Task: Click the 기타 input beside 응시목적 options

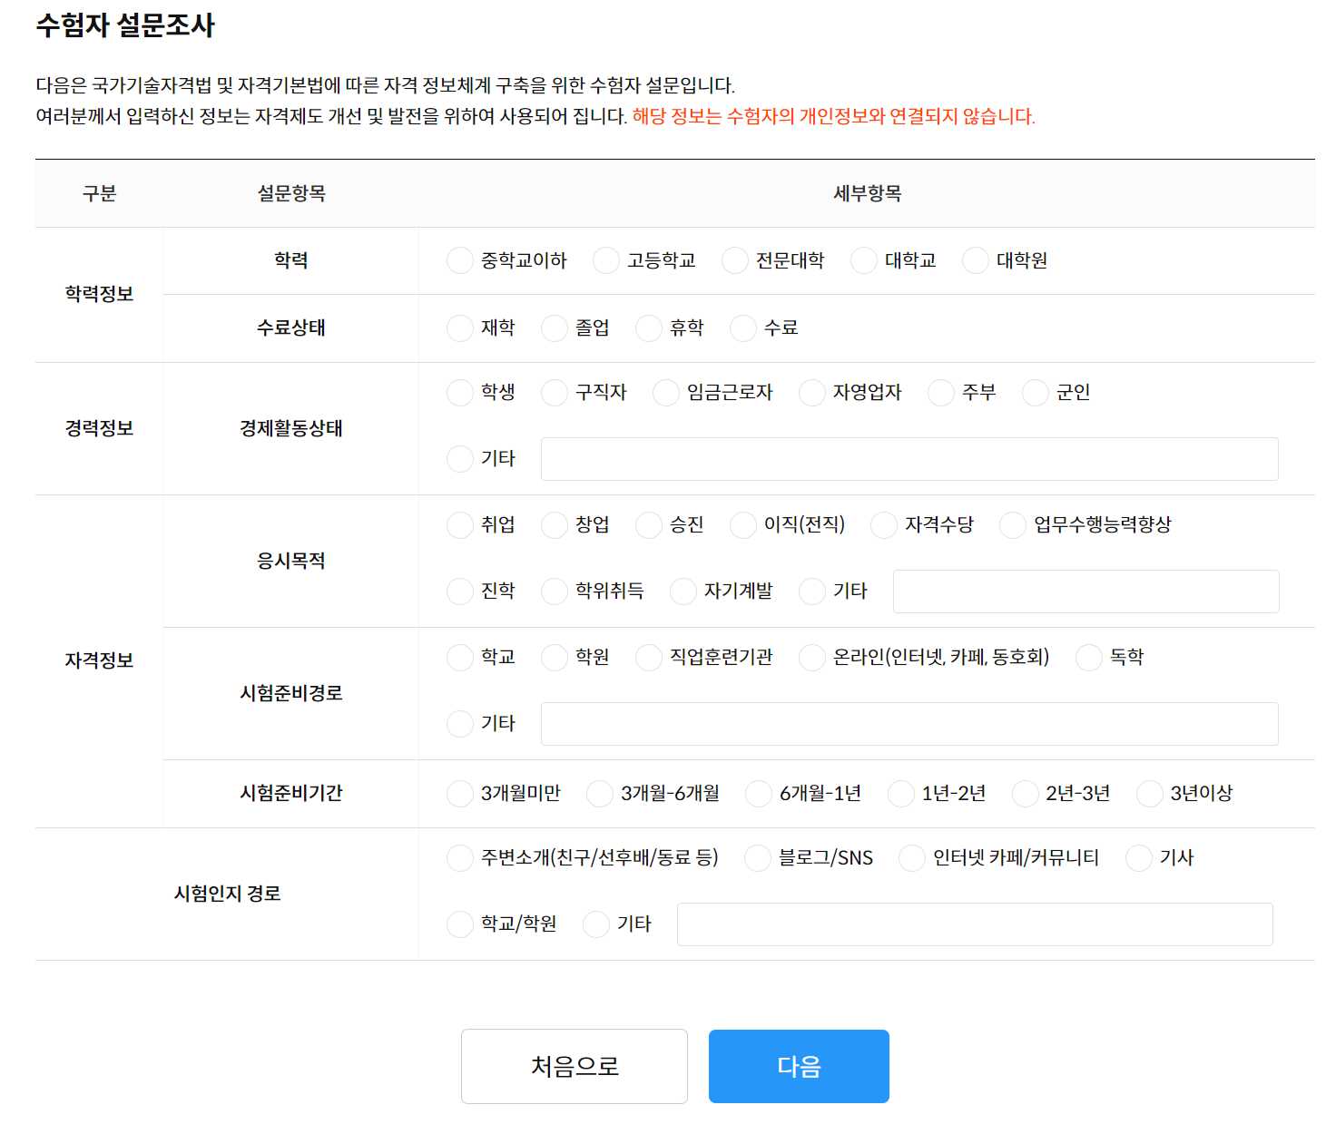Action: 1085,591
